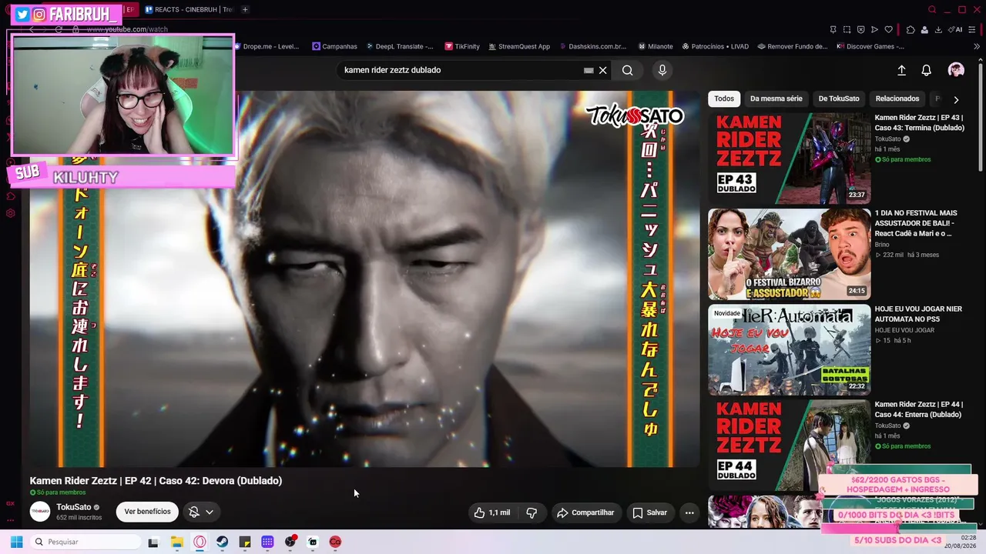
Task: Open the on-screen keyboard in search box
Action: pos(589,70)
